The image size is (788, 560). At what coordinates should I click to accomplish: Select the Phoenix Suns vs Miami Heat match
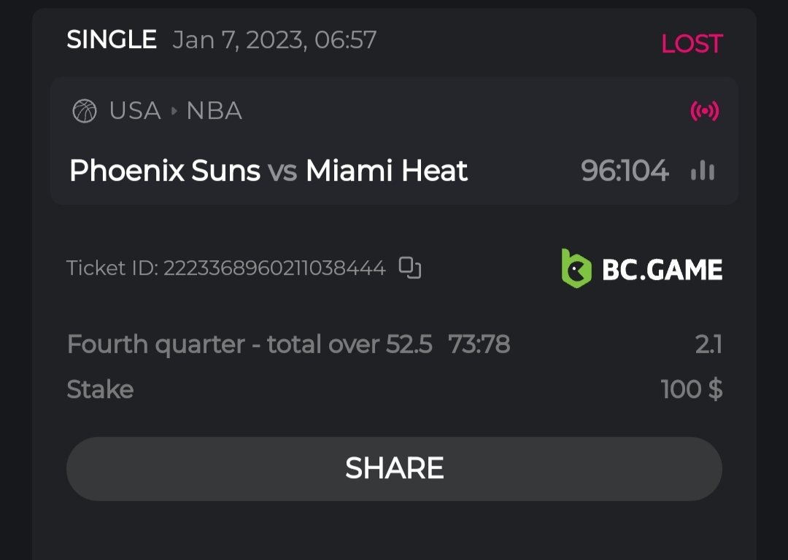[268, 171]
